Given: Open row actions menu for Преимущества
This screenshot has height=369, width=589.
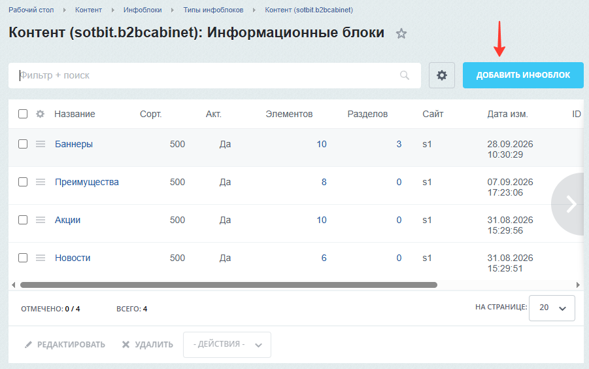Looking at the screenshot, I should (x=41, y=182).
